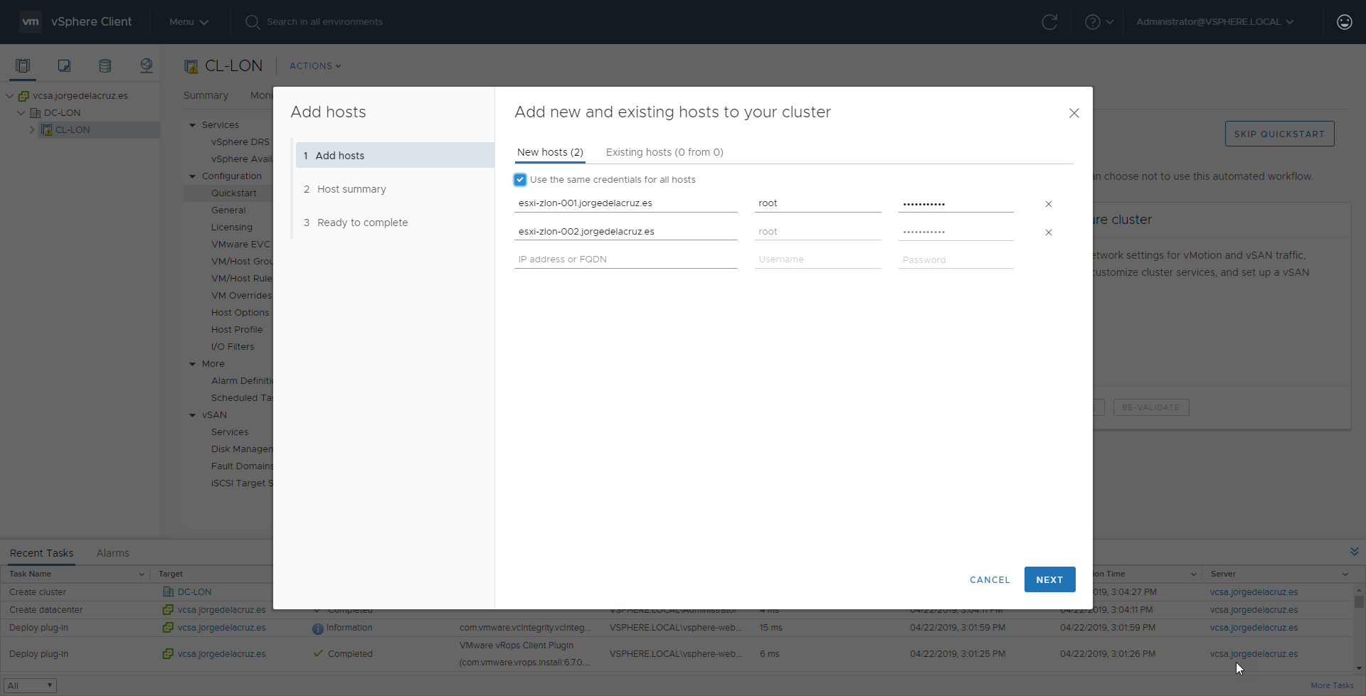Image resolution: width=1366 pixels, height=696 pixels.
Task: Select wizard step Ready to complete
Action: tap(395, 223)
